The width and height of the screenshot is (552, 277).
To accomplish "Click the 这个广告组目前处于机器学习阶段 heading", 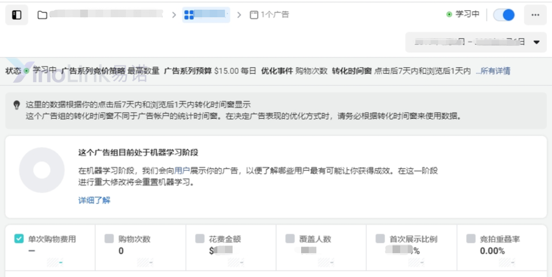I will 138,153.
